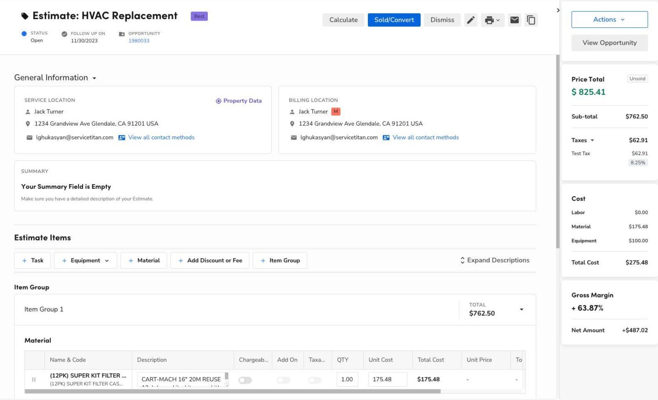Expand the Item Group 1 total arrow
658x400 pixels.
(521, 309)
